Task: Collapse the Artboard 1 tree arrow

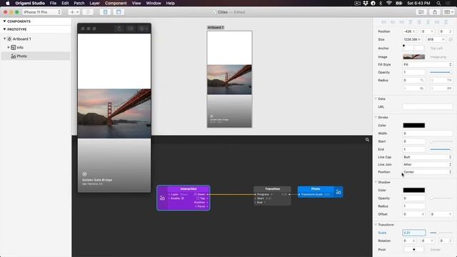Action: (5, 39)
